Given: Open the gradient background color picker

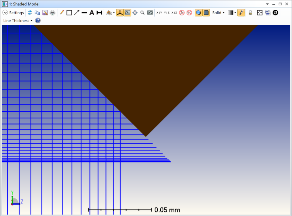Looking at the screenshot, I should 232,13.
